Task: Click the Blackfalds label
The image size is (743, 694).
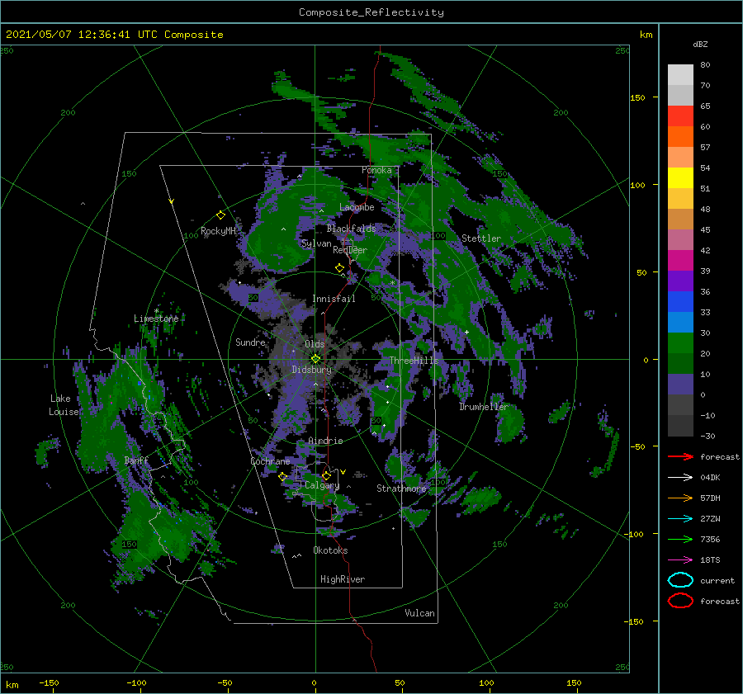Action: 351,229
